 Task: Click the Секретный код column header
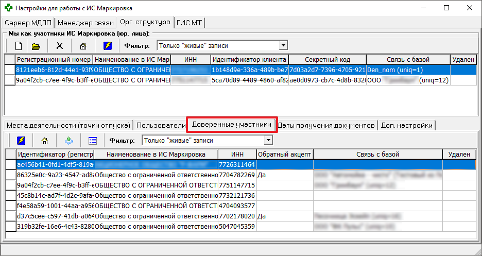(x=327, y=59)
